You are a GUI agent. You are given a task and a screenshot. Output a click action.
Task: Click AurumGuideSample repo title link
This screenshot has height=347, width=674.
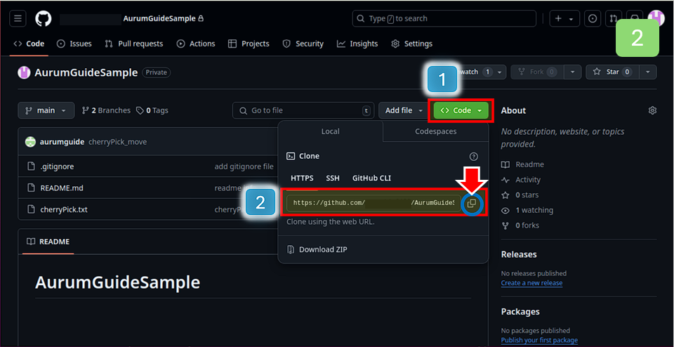tap(86, 72)
